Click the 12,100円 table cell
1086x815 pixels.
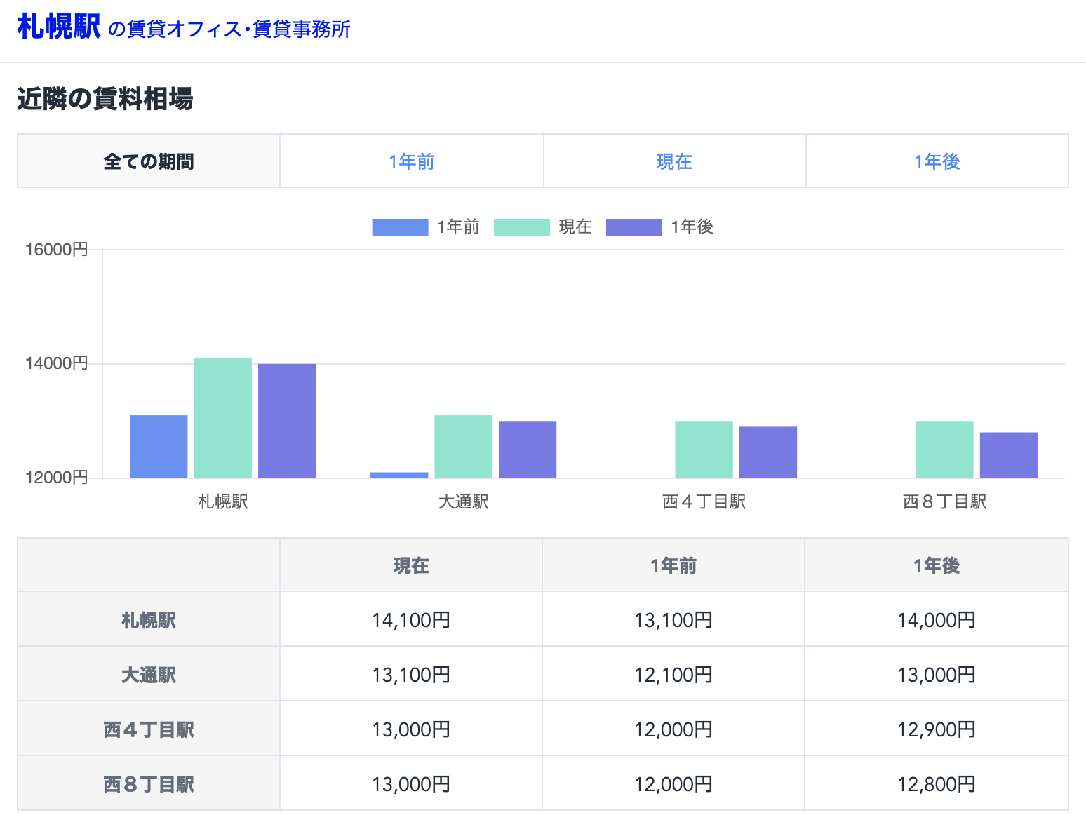673,675
